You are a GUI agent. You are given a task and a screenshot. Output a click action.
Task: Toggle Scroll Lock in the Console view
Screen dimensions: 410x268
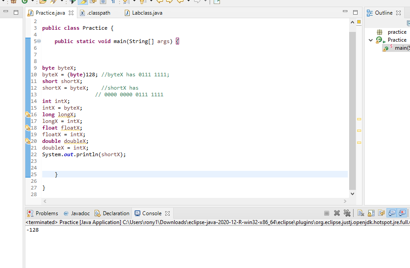(x=371, y=213)
